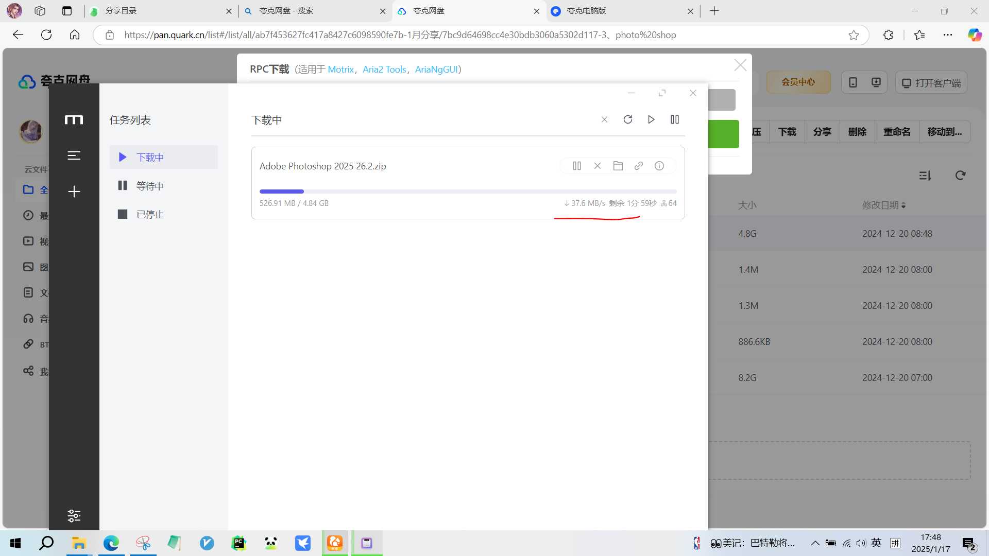Open Motrix task list menu icon
The width and height of the screenshot is (989, 556).
pyautogui.click(x=74, y=155)
